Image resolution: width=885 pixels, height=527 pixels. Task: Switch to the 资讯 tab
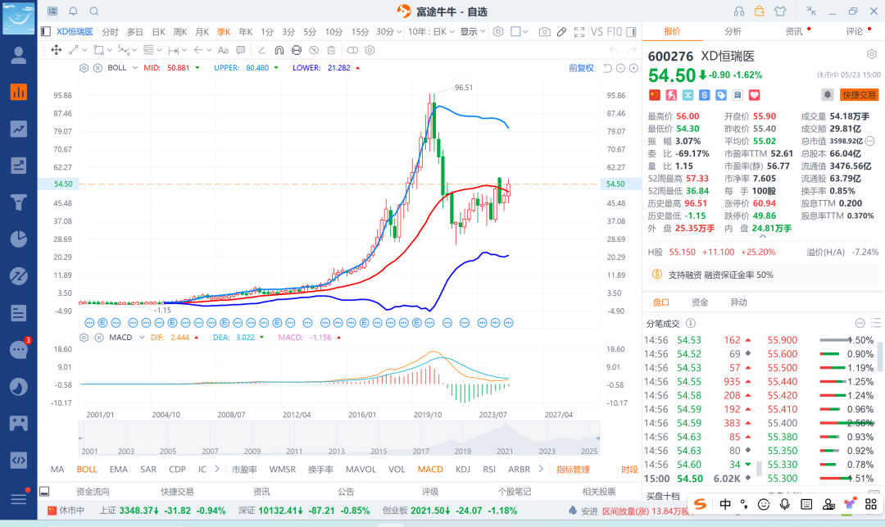coord(793,32)
